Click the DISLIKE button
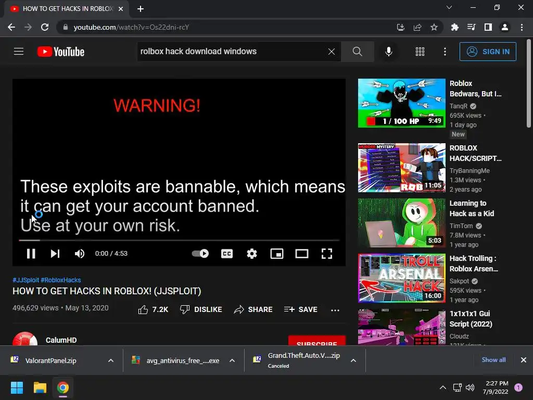Screen dimensions: 533x400 coord(201,309)
